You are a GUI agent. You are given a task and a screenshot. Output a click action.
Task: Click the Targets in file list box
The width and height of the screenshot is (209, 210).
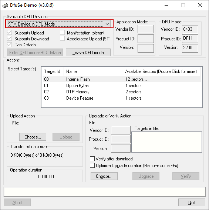point(166,142)
